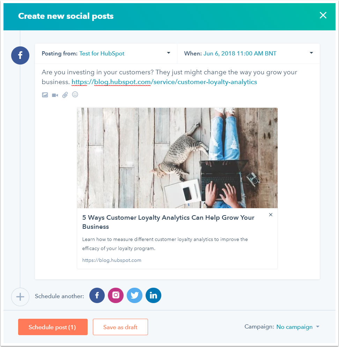Schedule another Twitter post
This screenshot has height=347, width=339.
[x=135, y=295]
